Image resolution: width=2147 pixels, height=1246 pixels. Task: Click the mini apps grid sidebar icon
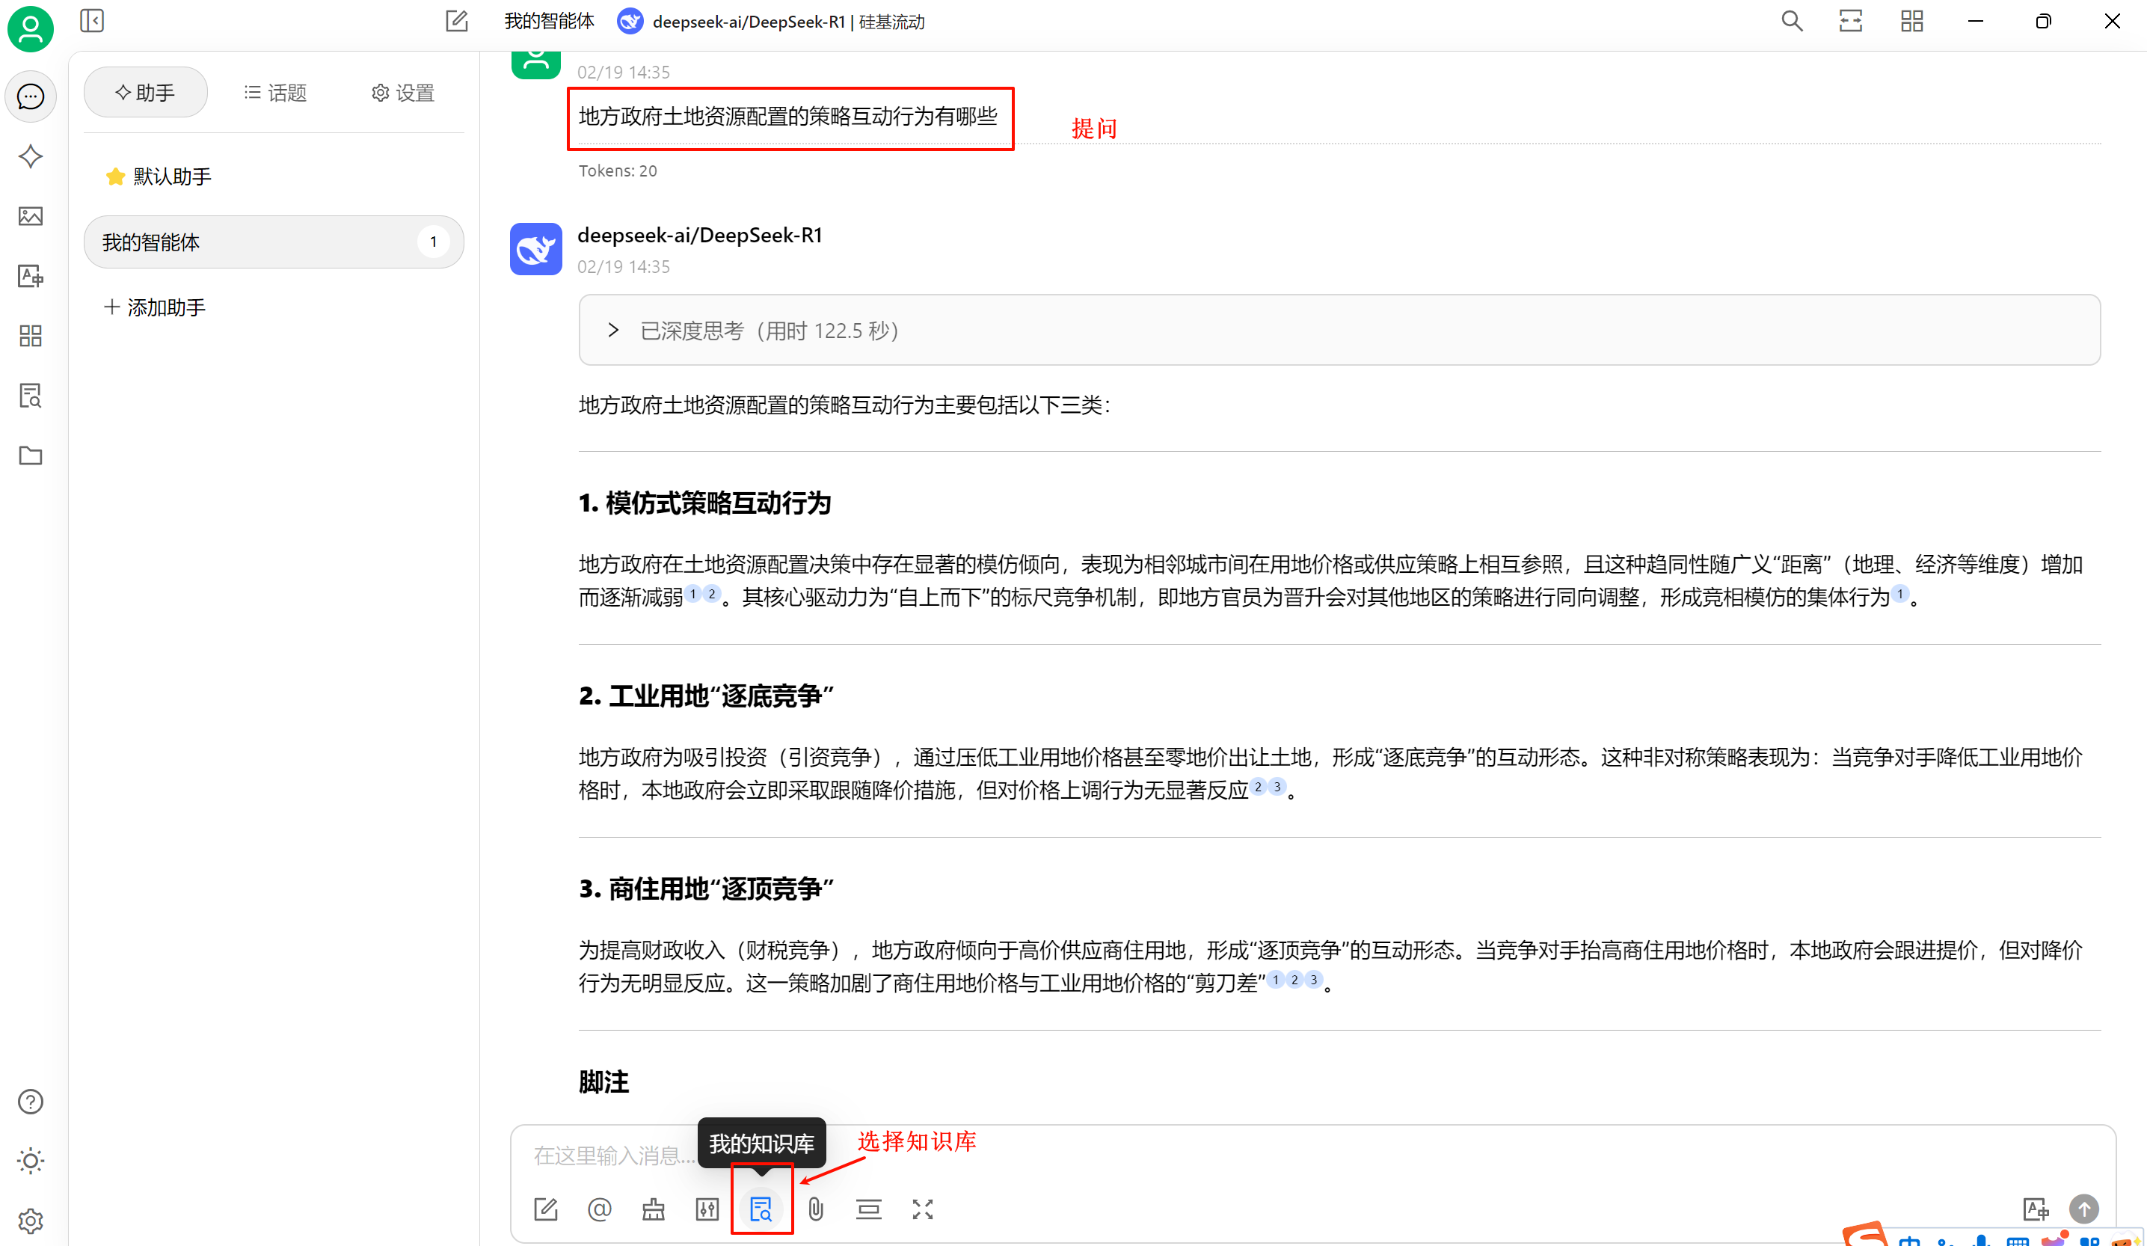point(31,336)
